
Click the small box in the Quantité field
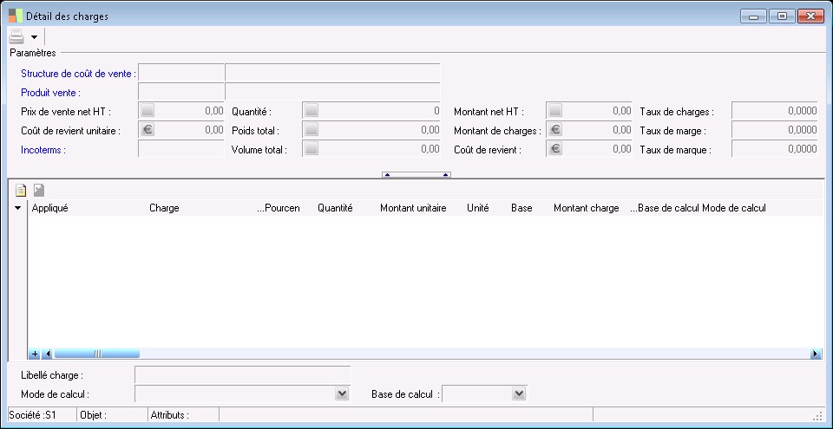pos(311,111)
